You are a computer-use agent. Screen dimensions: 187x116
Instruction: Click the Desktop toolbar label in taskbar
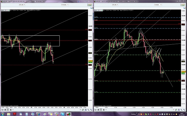133,114
